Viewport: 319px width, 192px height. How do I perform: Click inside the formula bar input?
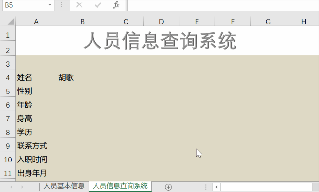click(223, 5)
